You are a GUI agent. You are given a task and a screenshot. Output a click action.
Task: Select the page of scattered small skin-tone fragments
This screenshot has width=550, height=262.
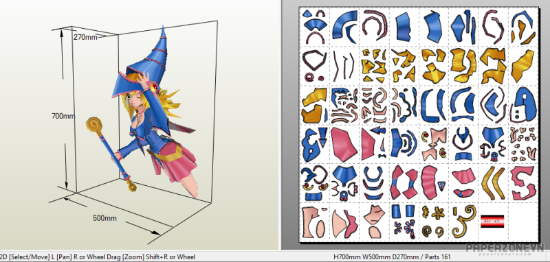point(523,144)
